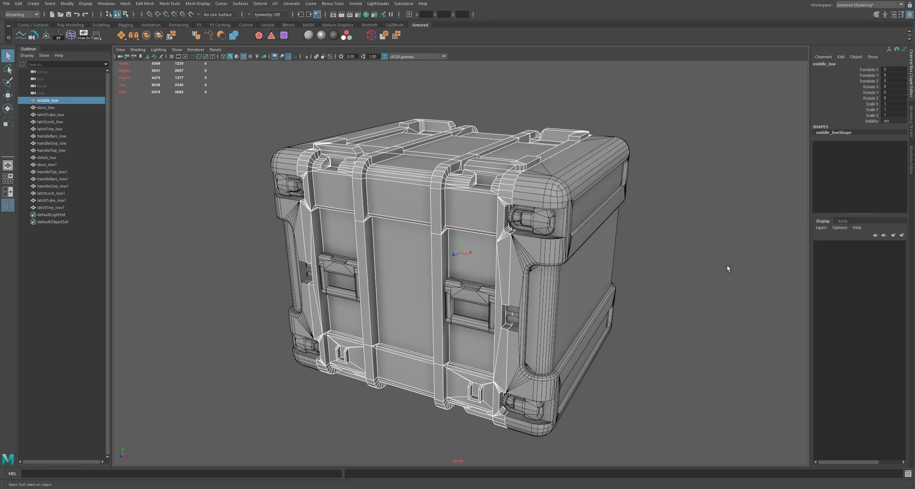Open the shelf settings gear icon
Image resolution: width=915 pixels, height=489 pixels.
[x=8, y=38]
